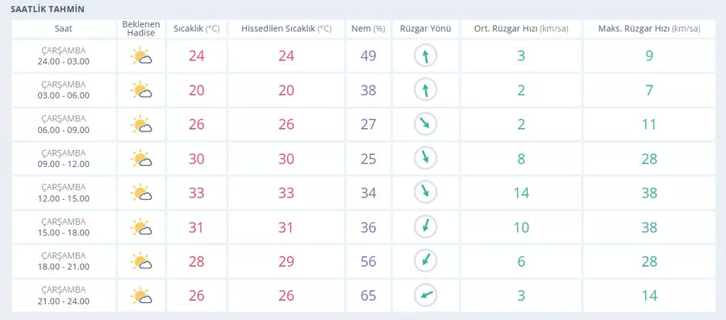Image resolution: width=726 pixels, height=320 pixels.
Task: Click the partly cloudy icon for 09.00 - 12.00
Action: tap(140, 159)
